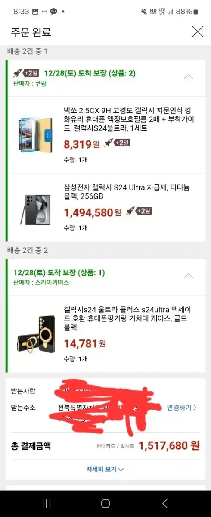Expand 자세히 보기 payment details

(x=105, y=469)
